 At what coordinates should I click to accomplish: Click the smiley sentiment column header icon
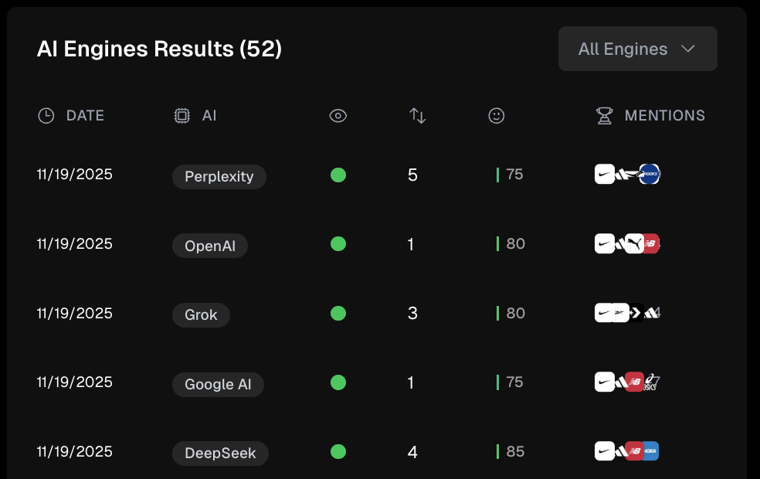497,116
